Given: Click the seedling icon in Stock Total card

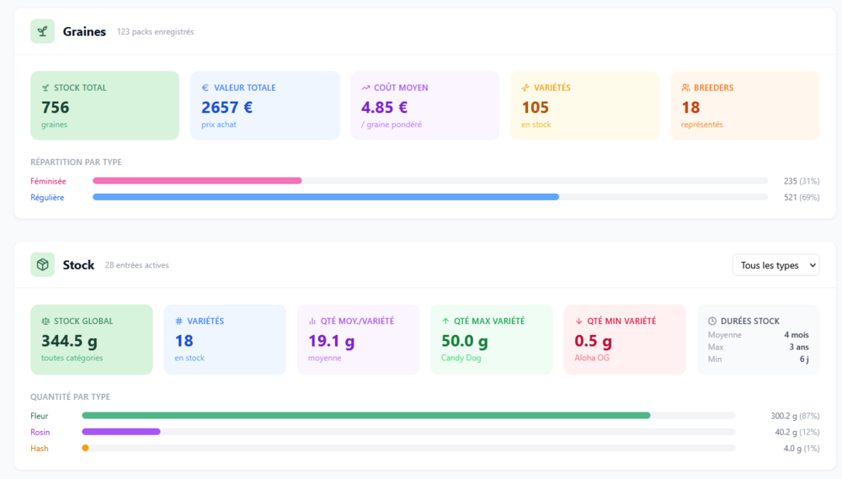Looking at the screenshot, I should [x=45, y=88].
